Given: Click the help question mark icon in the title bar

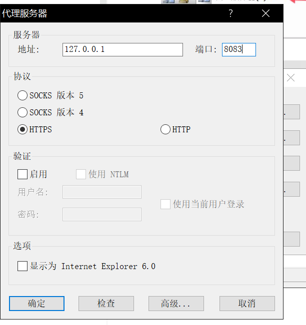Looking at the screenshot, I should point(230,13).
